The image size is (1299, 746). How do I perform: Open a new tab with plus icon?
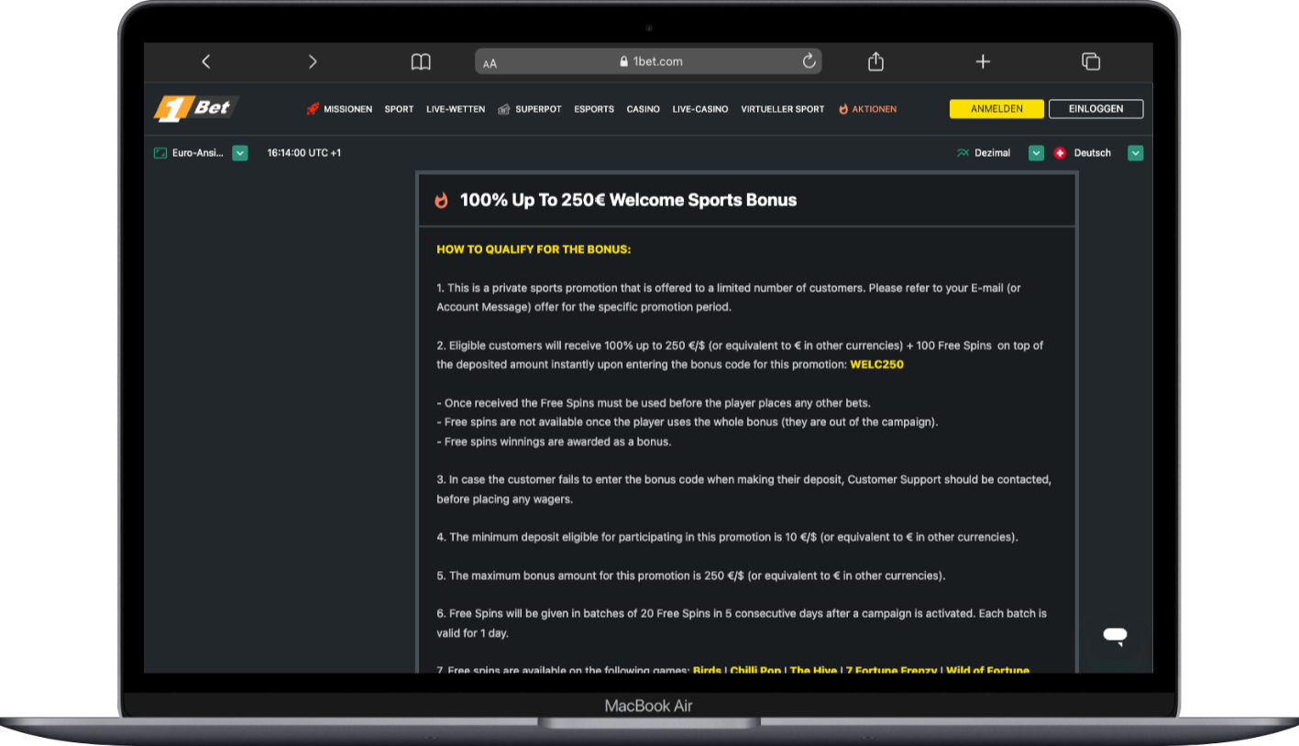pos(983,61)
